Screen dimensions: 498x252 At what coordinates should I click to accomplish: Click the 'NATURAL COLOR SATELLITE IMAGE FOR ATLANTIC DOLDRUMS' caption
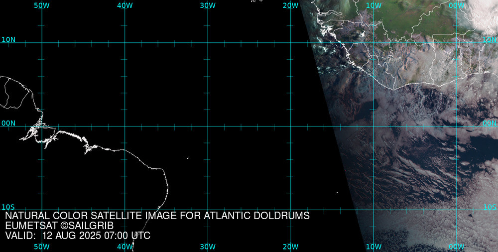[x=157, y=216]
